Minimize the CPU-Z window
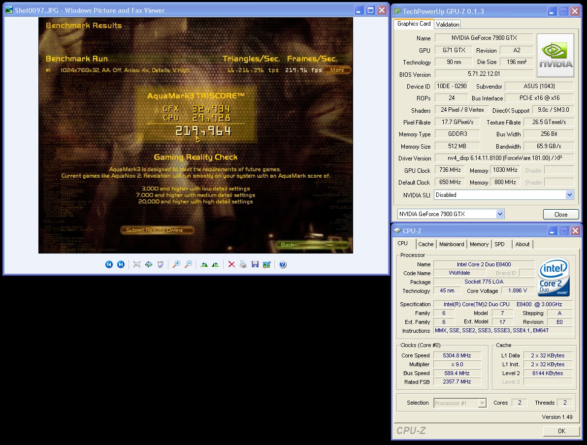Image resolution: width=587 pixels, height=445 pixels. pos(553,231)
